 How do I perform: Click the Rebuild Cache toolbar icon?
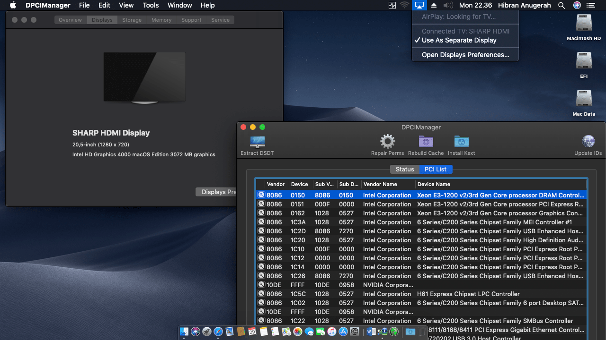[x=426, y=141]
